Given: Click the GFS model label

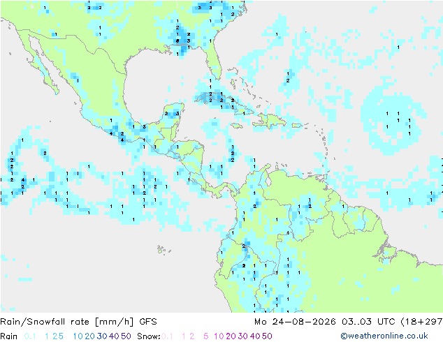Looking at the screenshot, I should click(x=148, y=322).
